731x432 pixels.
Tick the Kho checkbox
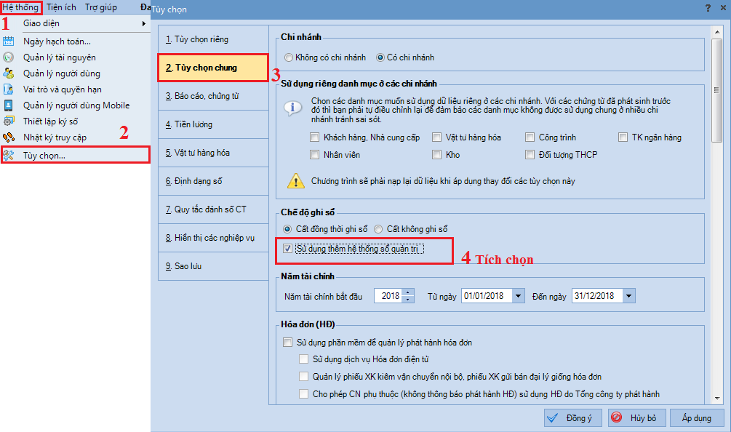tap(437, 155)
